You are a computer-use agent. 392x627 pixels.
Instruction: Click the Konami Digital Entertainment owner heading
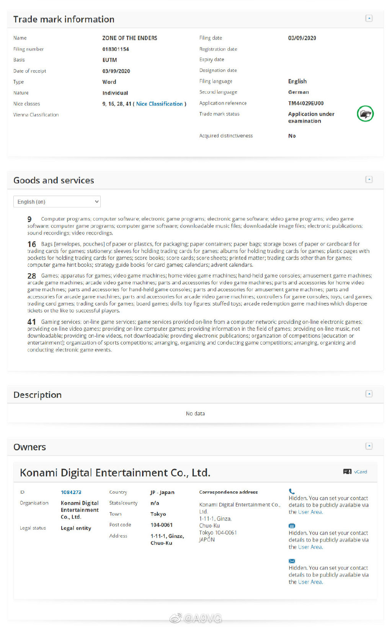tap(115, 473)
